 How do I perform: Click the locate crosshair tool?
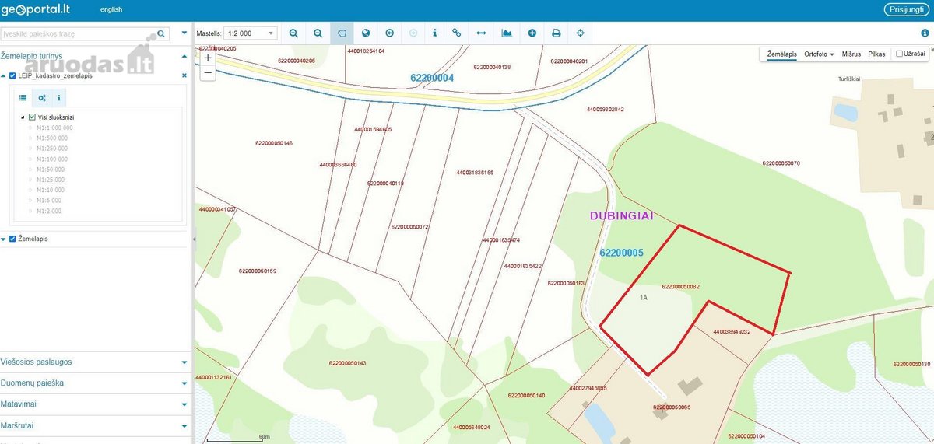tap(580, 33)
